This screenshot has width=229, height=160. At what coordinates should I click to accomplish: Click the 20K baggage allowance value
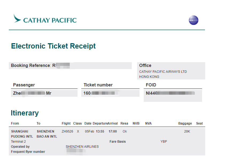pos(187,131)
